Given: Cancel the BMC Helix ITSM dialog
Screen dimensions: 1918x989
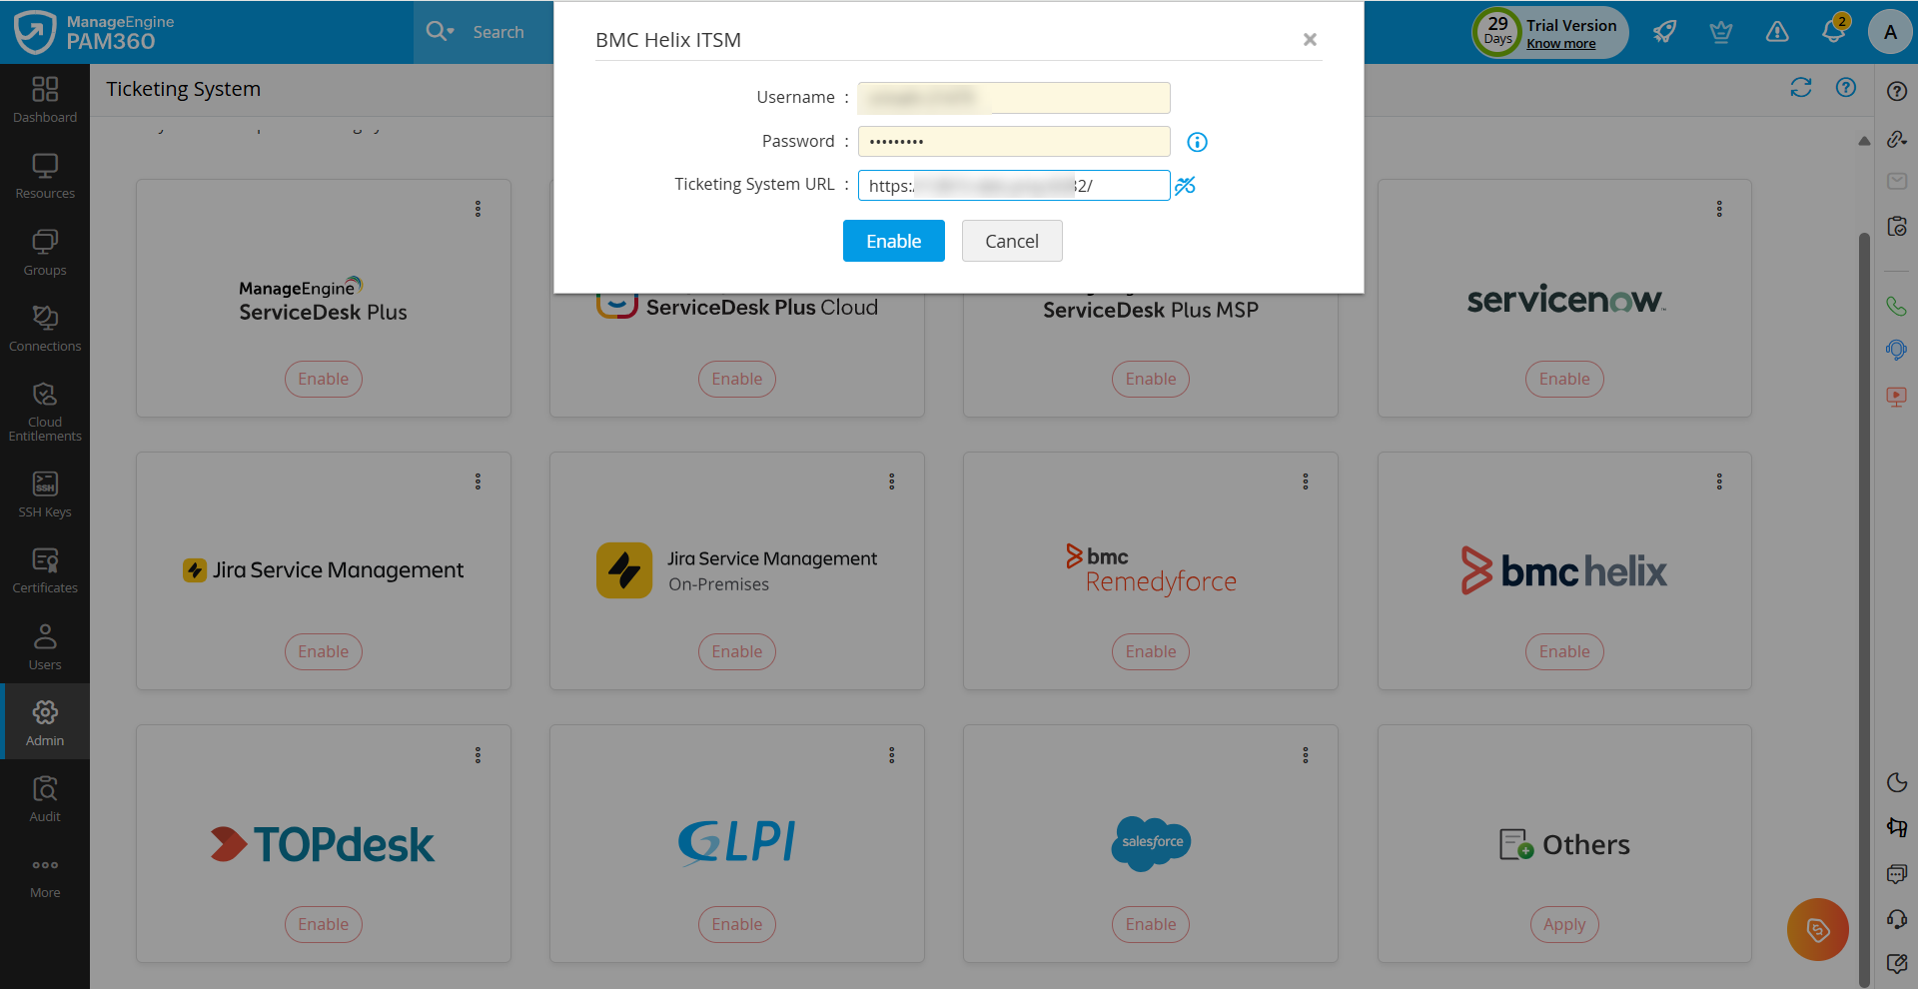Looking at the screenshot, I should tap(1012, 241).
